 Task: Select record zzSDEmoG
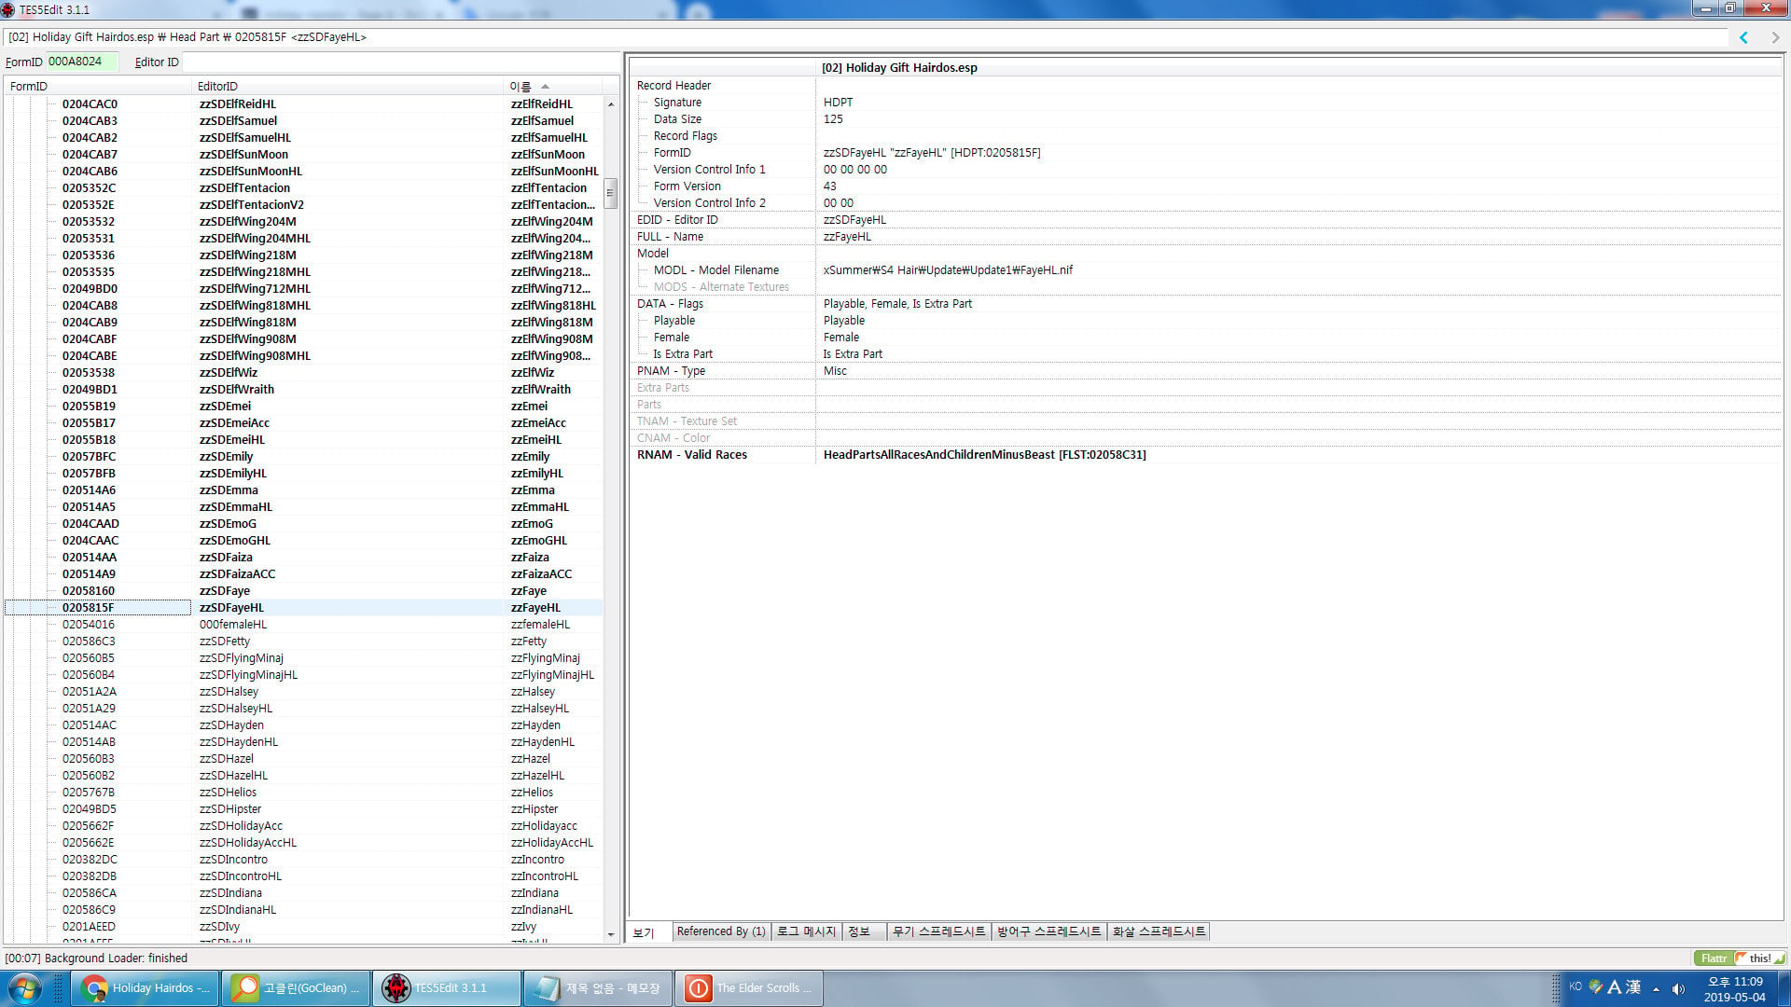coord(303,523)
